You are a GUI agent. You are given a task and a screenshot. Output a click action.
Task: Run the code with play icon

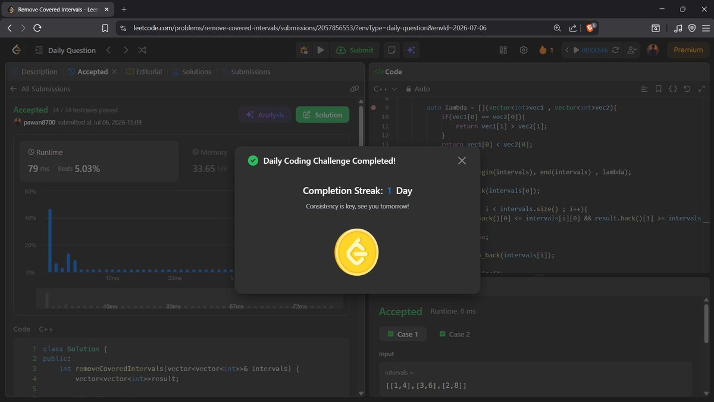pos(321,50)
